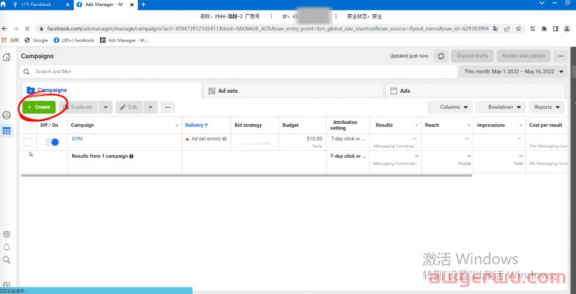
Task: Expand the arrow next to Duplicate
Action: [105, 107]
